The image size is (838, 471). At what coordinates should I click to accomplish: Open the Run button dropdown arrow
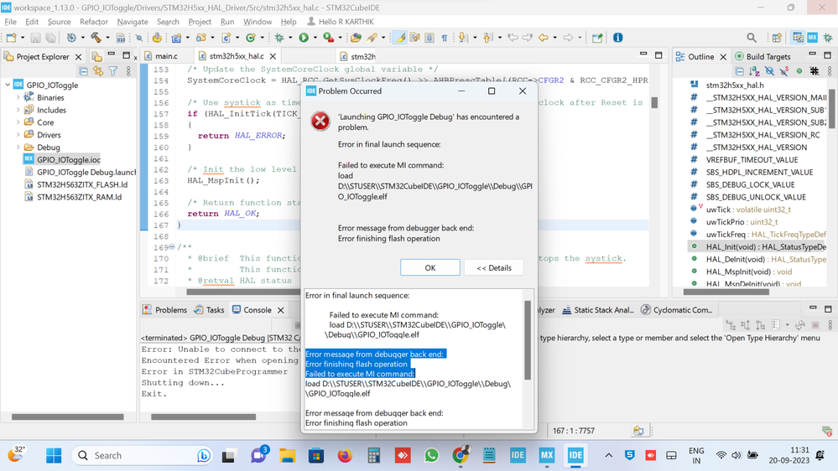[315, 38]
